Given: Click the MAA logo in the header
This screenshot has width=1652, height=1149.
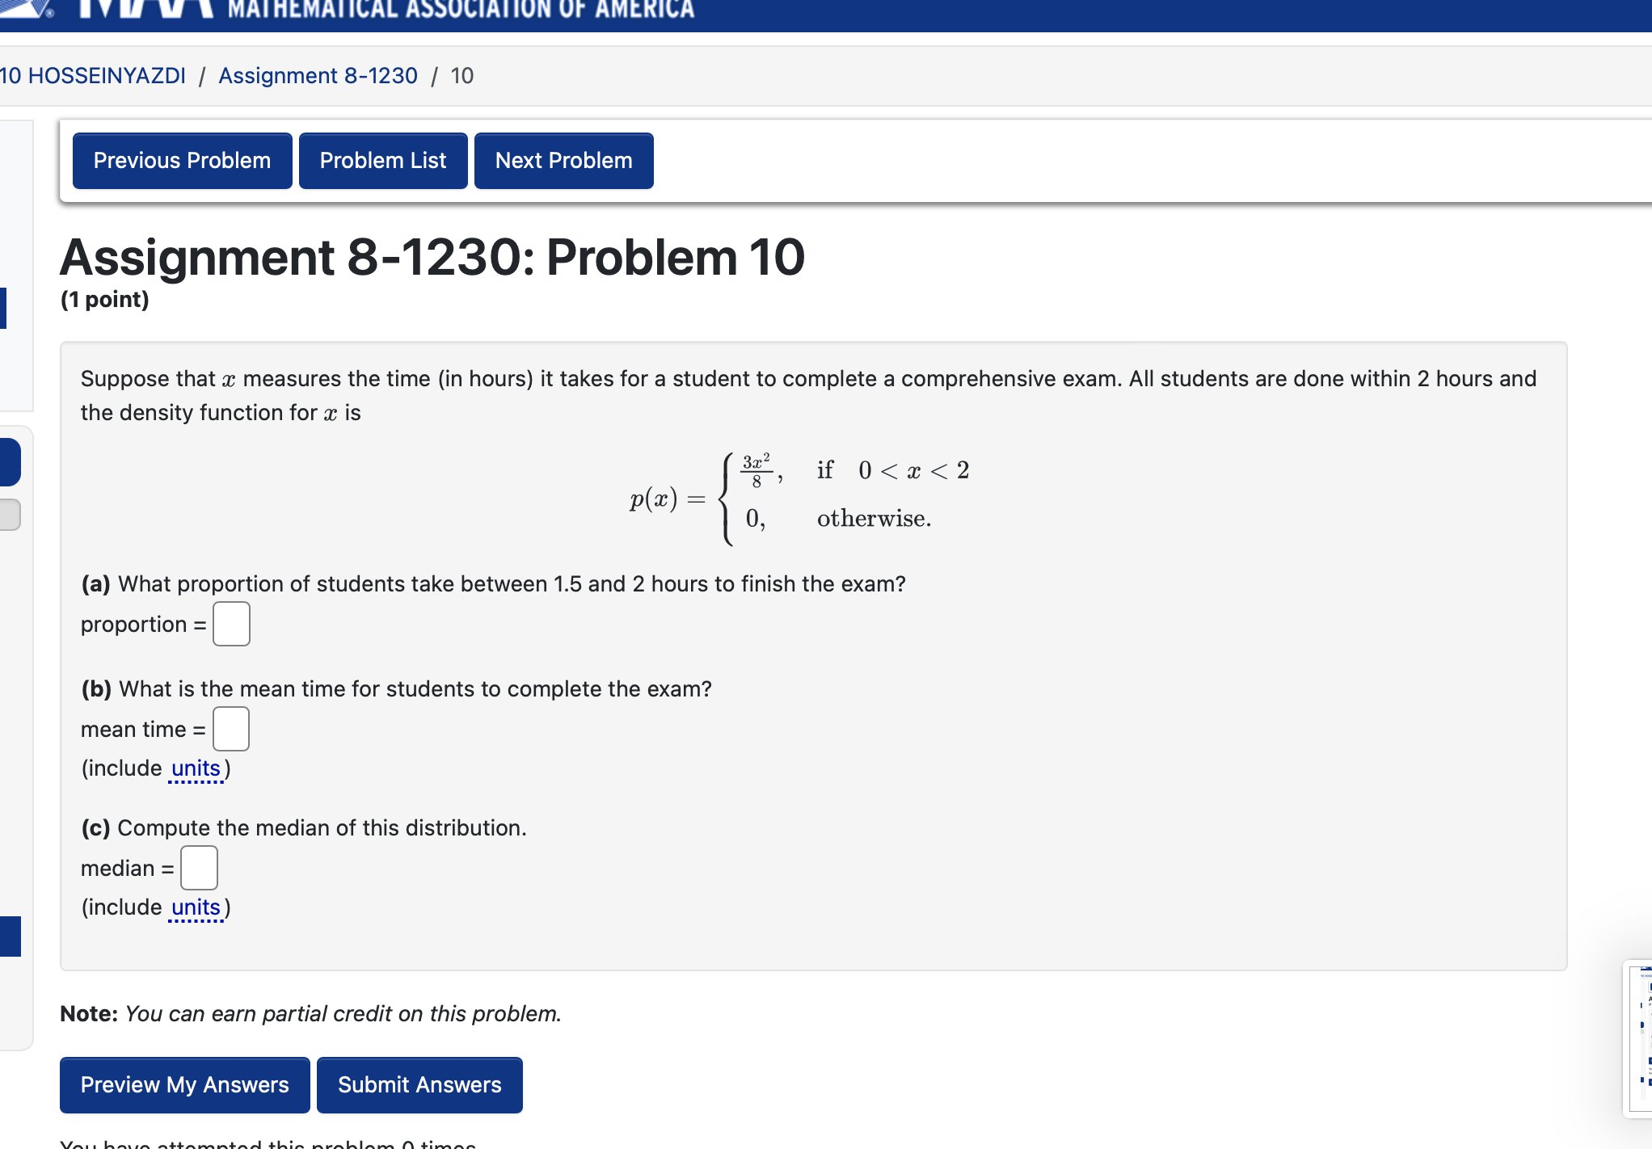Looking at the screenshot, I should tap(97, 10).
